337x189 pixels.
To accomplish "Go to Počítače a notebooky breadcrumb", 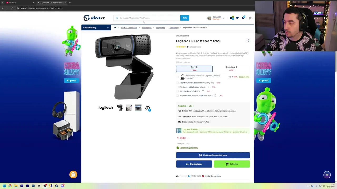I will click(x=129, y=28).
